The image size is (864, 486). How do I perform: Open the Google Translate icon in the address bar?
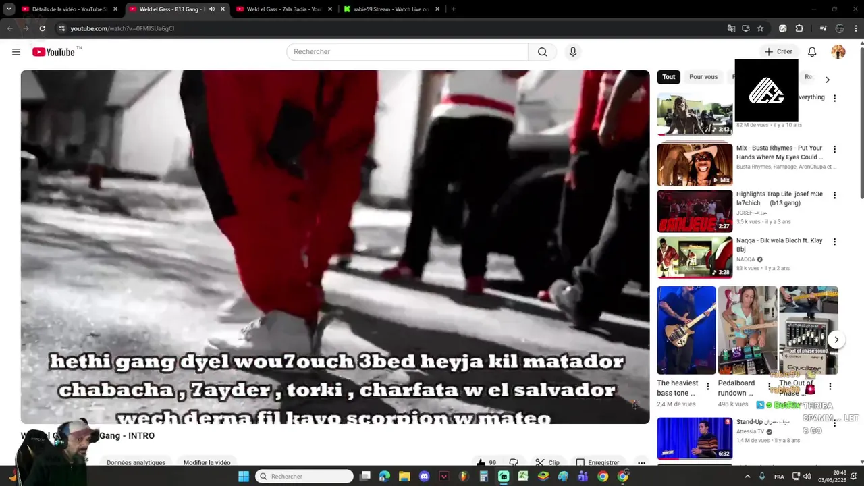tap(731, 28)
